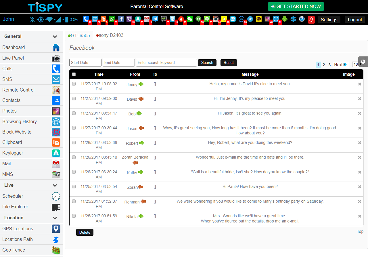Viewport: 368px width, 257px height.
Task: Open the Instagram logs icon
Action: pyautogui.click(x=216, y=19)
